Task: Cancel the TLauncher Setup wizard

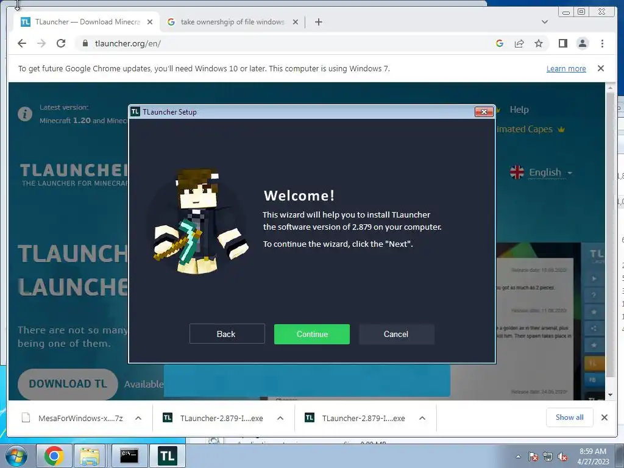Action: pos(396,334)
